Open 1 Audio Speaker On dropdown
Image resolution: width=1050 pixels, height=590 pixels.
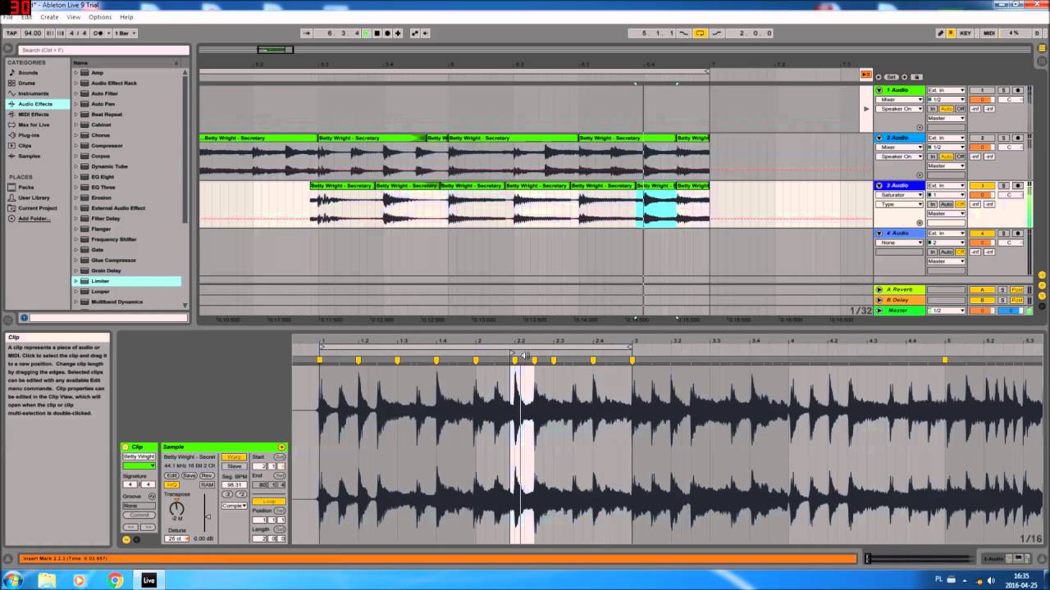point(900,109)
